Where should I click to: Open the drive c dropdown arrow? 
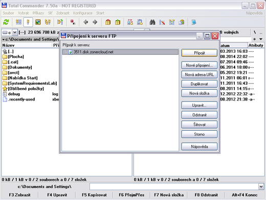coord(15,32)
